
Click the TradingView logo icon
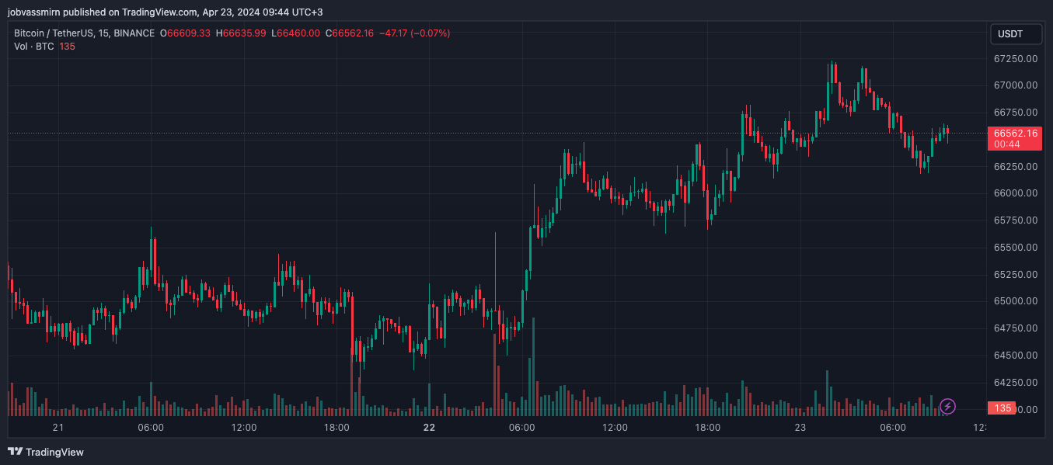click(x=15, y=452)
